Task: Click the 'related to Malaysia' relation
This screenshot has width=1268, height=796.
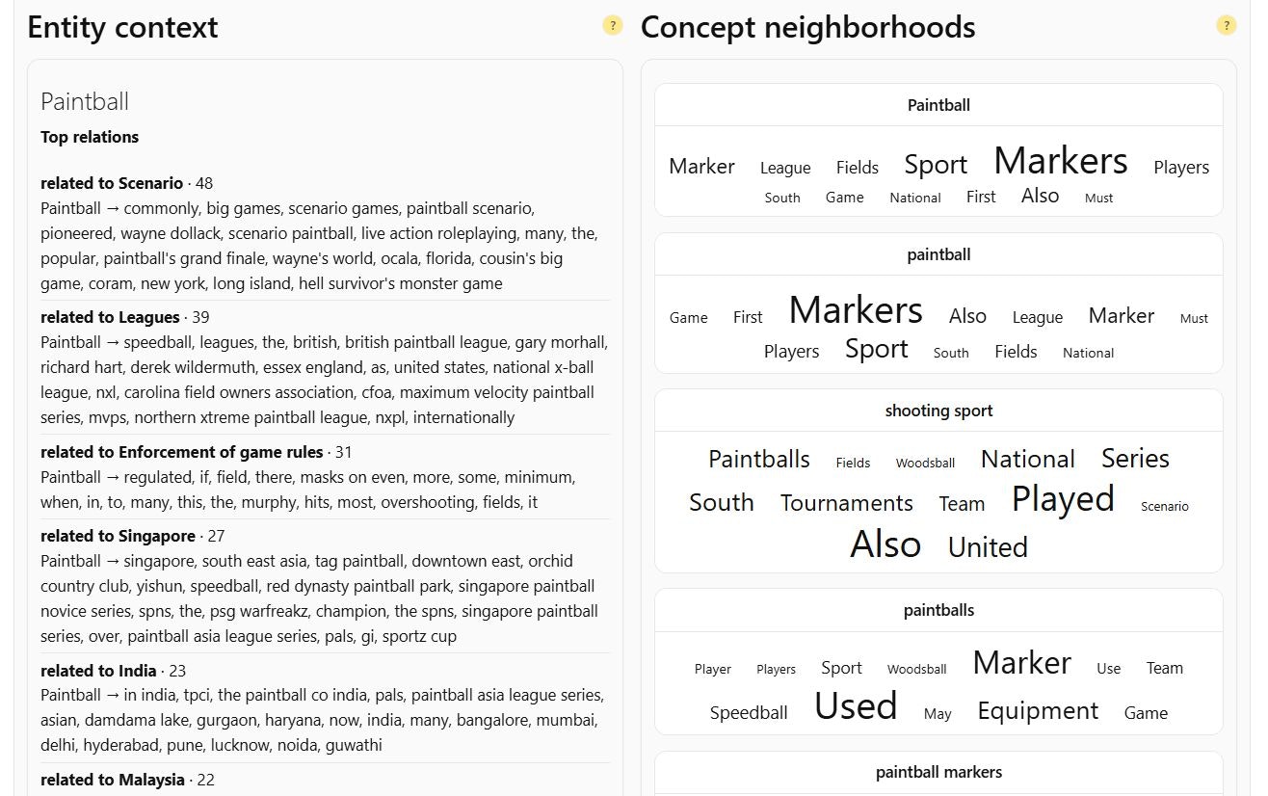Action: point(113,780)
